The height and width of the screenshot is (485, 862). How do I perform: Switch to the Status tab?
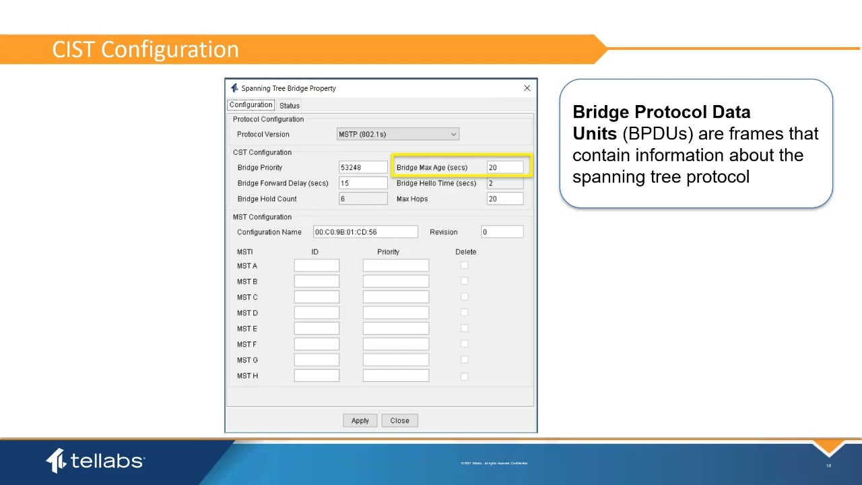[290, 106]
